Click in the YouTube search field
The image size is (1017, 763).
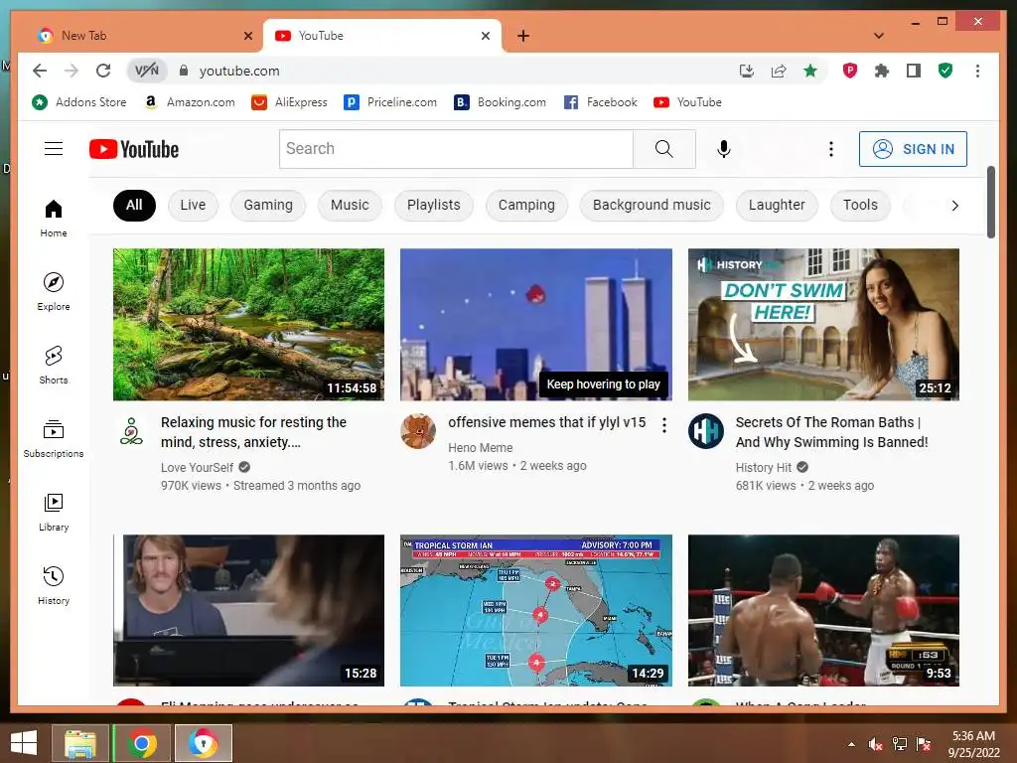[x=456, y=149]
